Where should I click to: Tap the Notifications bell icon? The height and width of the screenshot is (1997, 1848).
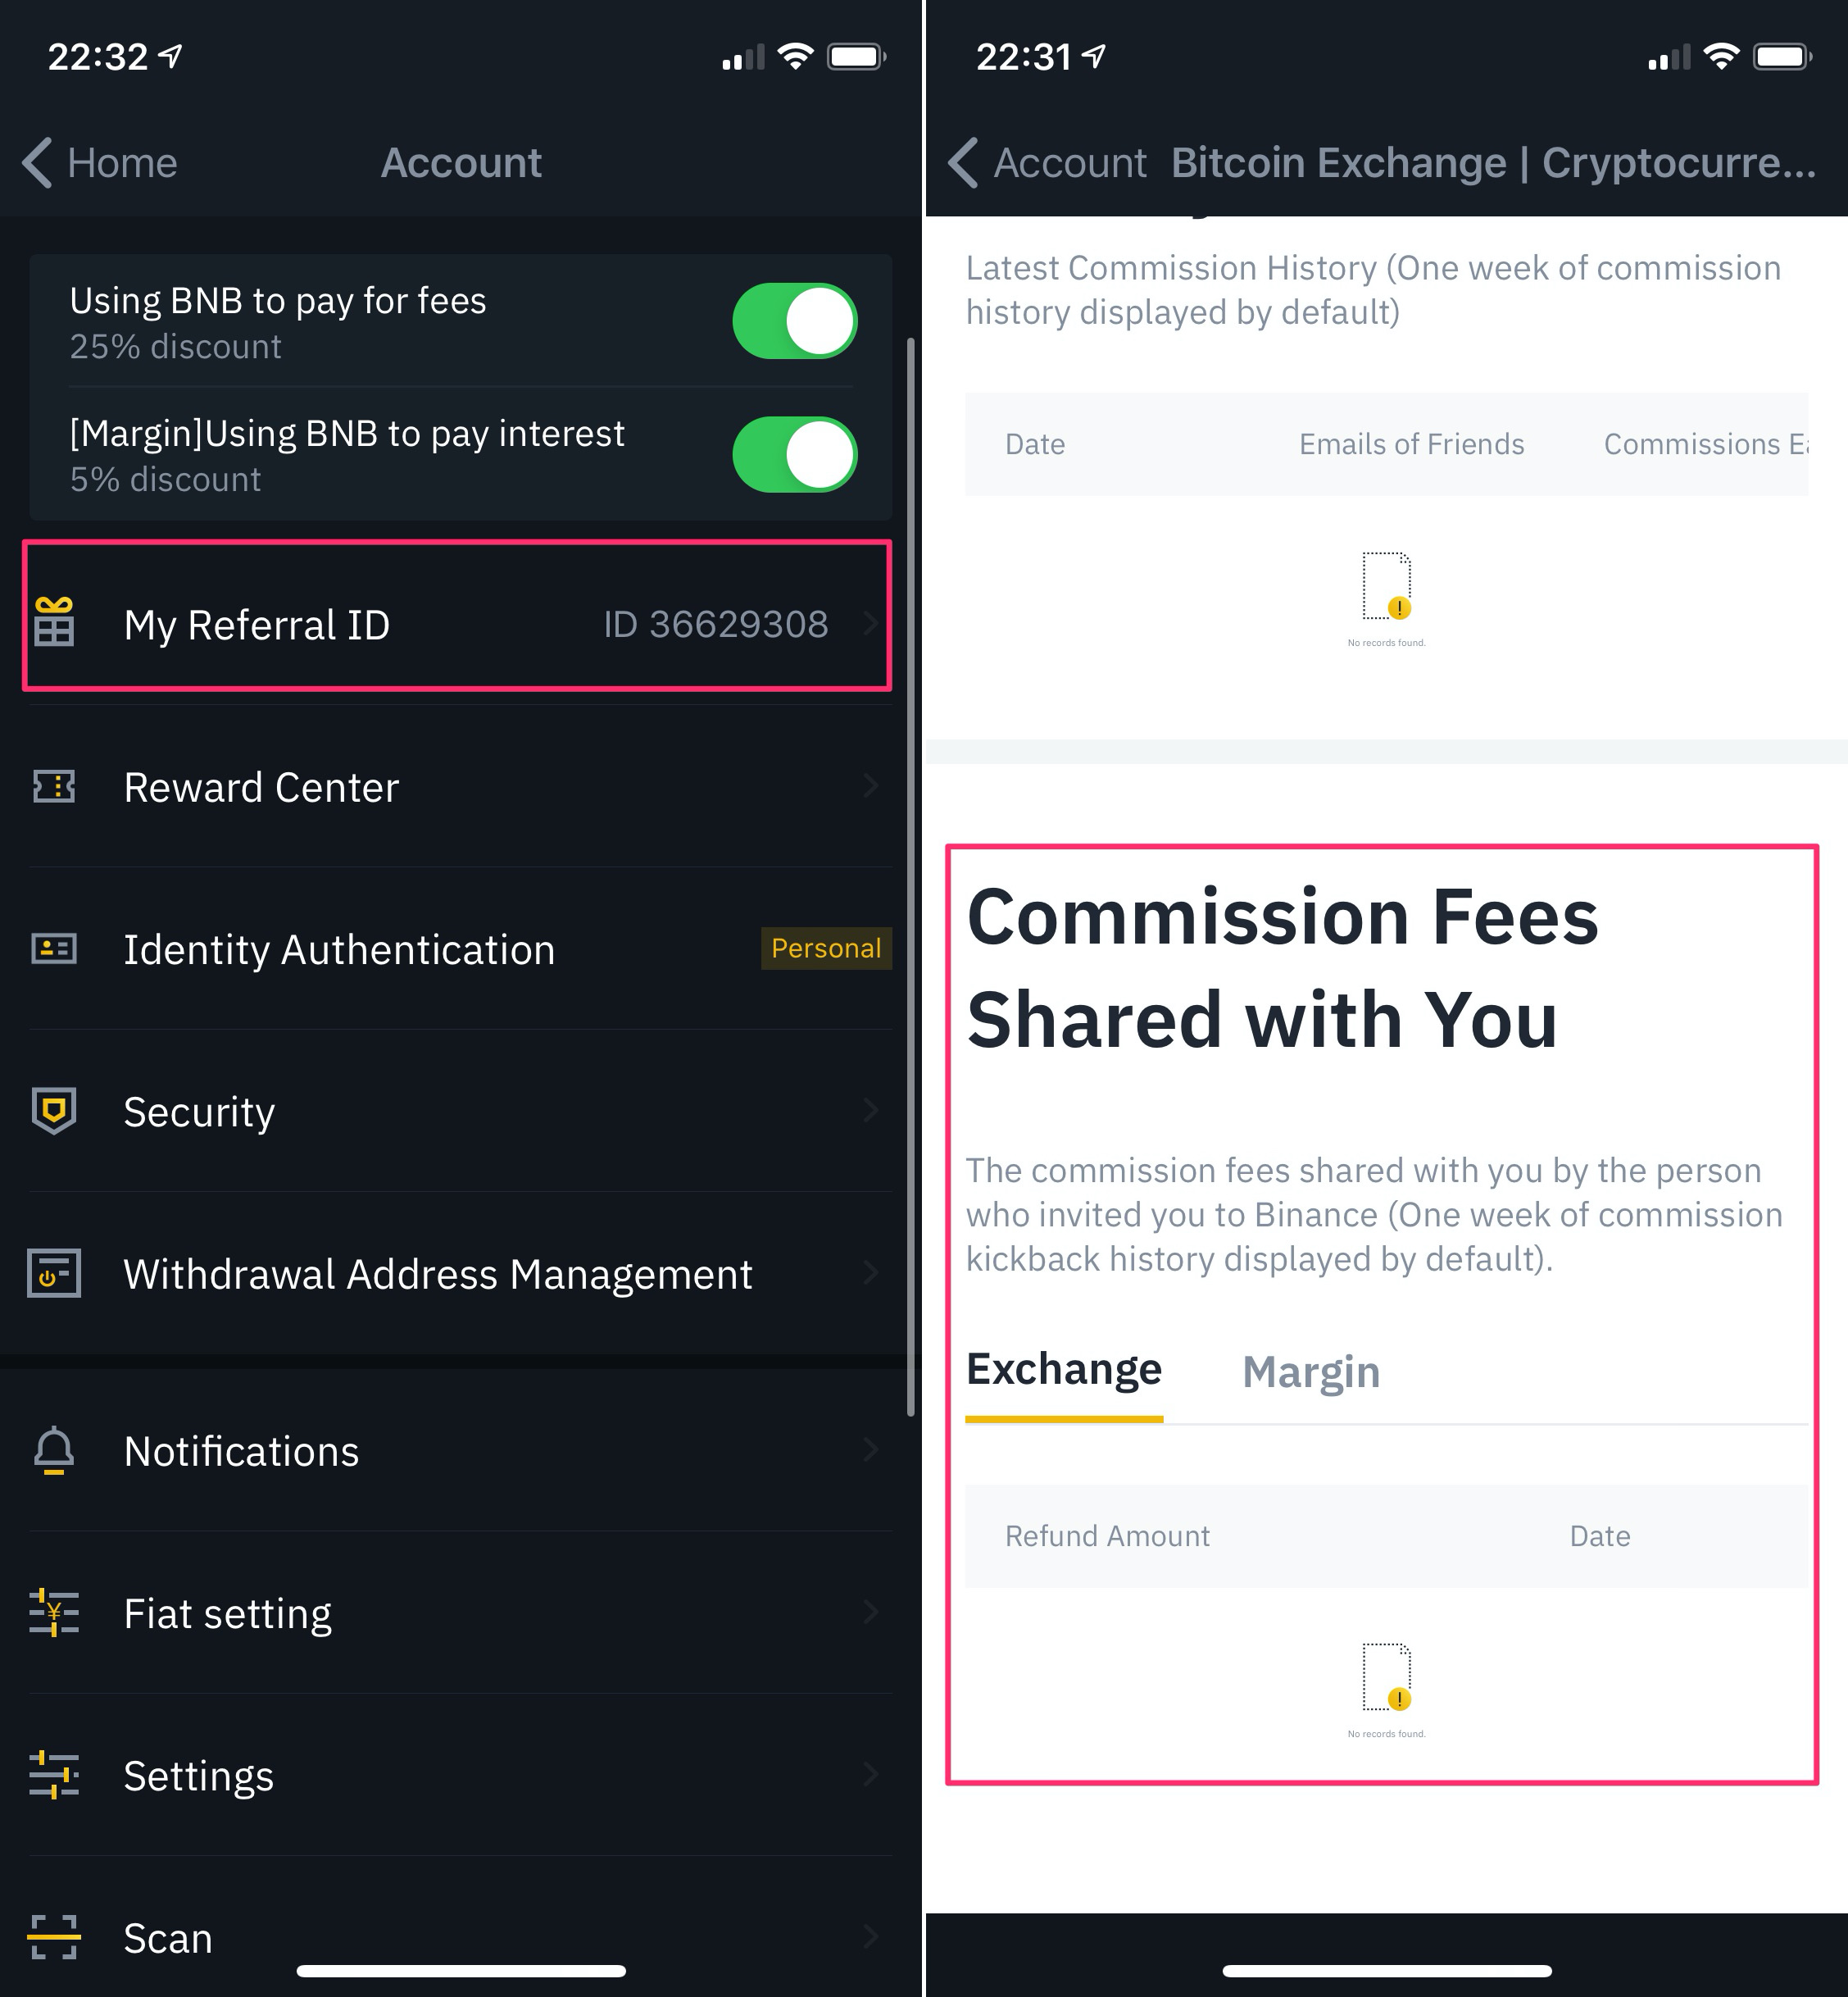54,1449
